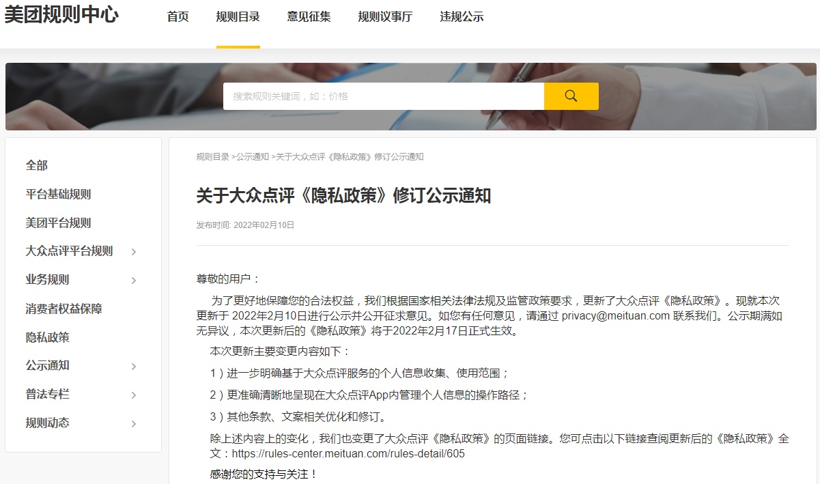Select 普法专栏 in the sidebar
Screen dimensions: 820x484
(x=48, y=394)
